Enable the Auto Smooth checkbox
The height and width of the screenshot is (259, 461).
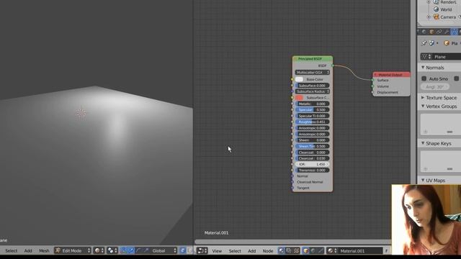(x=424, y=78)
